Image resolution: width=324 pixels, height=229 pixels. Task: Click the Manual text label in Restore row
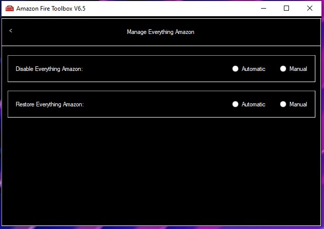tap(298, 104)
